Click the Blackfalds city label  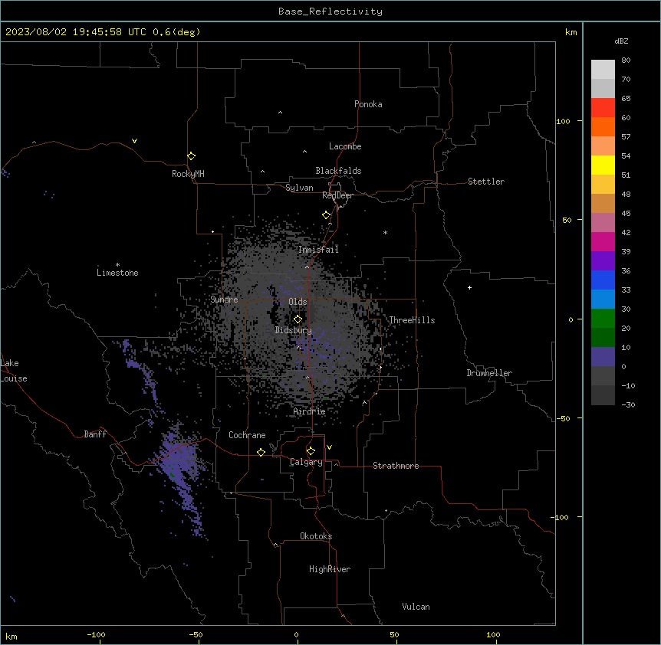338,171
